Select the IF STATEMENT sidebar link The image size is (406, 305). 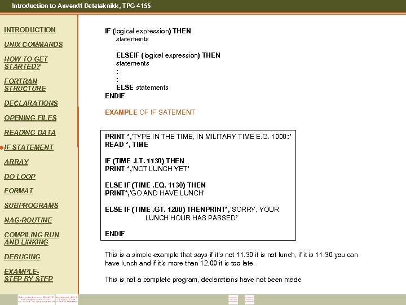click(x=29, y=147)
